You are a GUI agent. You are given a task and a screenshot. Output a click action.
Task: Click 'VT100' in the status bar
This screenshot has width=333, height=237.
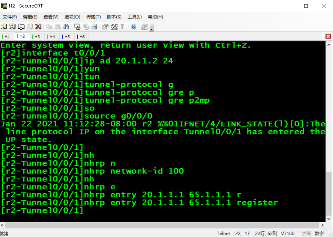(288, 233)
